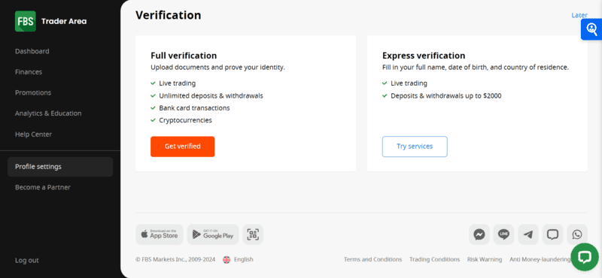Click the Verification page heading
602x278 pixels.
tap(168, 15)
